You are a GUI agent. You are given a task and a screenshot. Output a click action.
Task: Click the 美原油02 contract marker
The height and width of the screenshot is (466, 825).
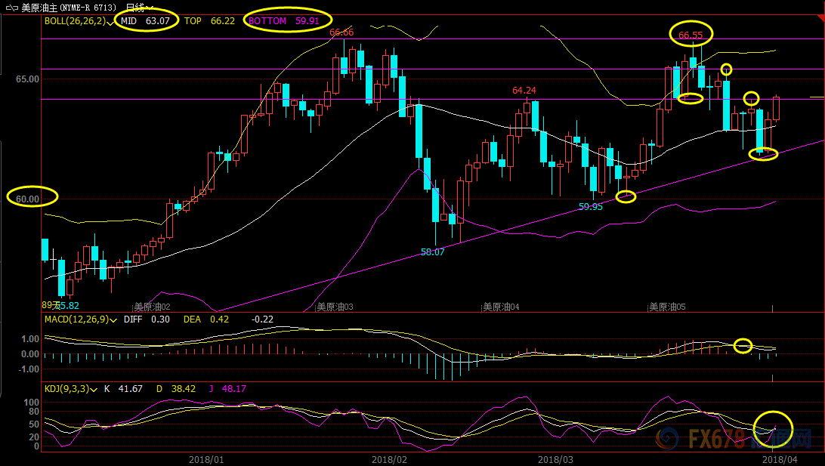coord(152,307)
